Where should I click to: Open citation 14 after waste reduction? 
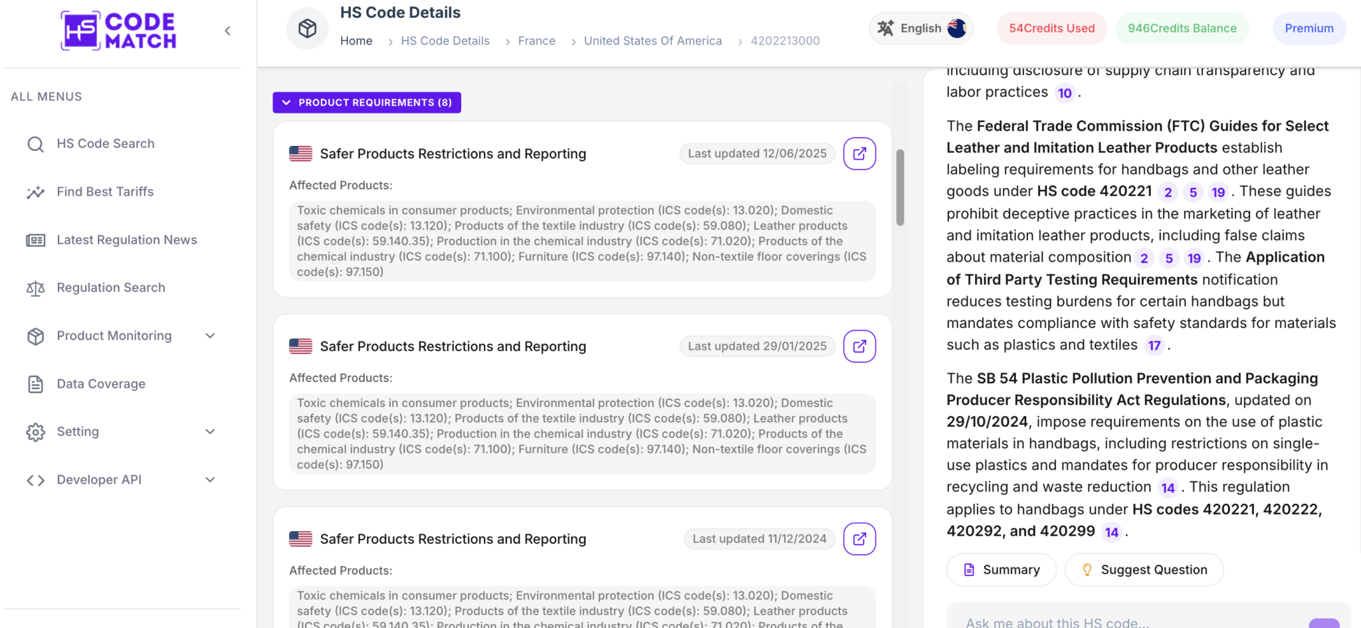[x=1168, y=489]
